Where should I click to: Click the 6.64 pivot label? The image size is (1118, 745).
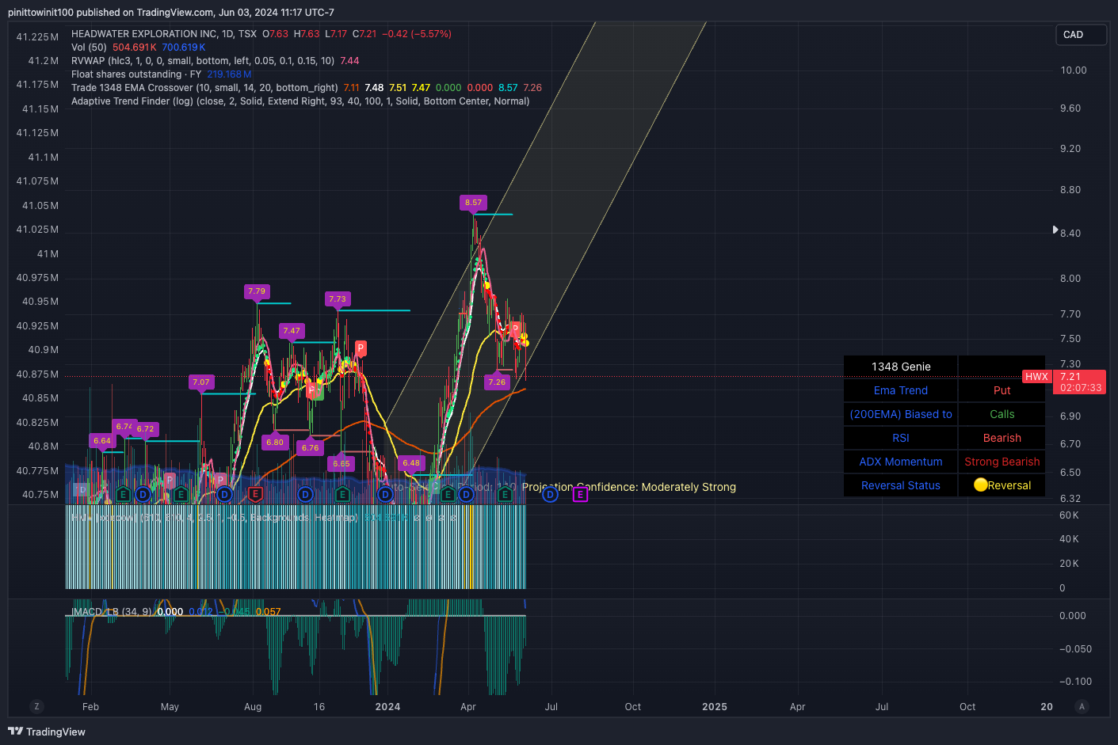[102, 441]
